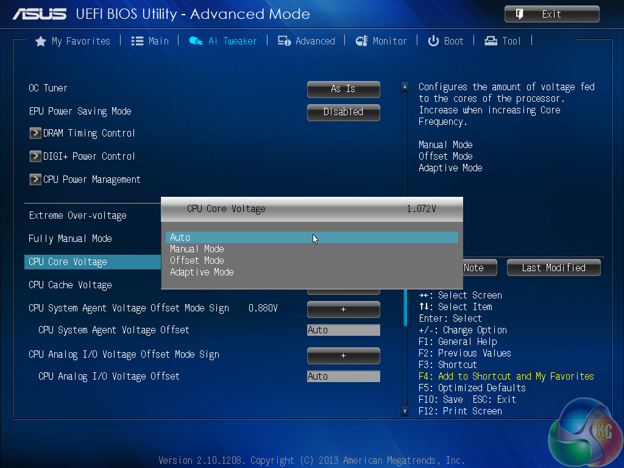
Task: Click the Ai Tweaker tab icon
Action: 196,41
